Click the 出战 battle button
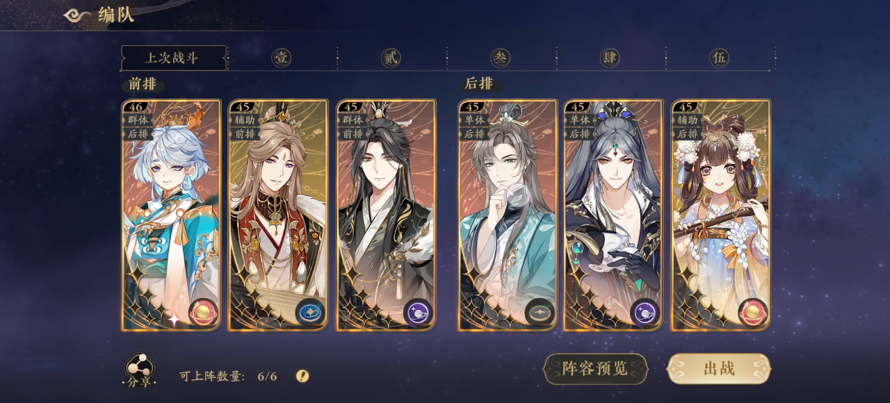890x403 pixels. 719,368
